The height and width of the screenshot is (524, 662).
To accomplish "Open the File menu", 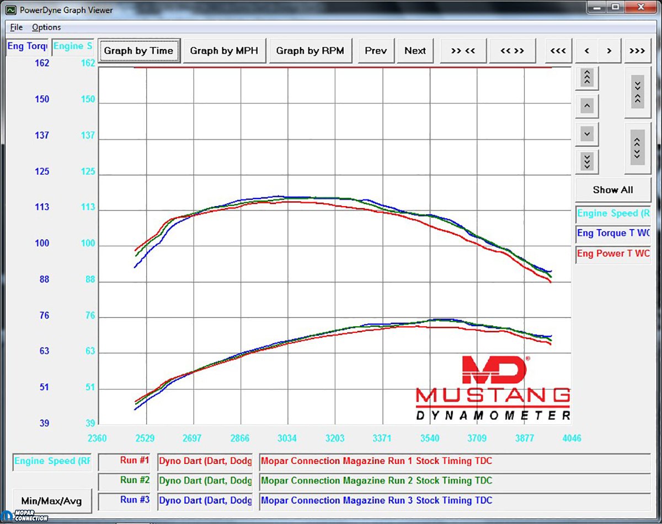I will coord(16,27).
